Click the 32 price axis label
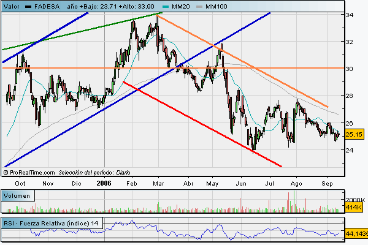This screenshot has height=245, width=368. [349, 42]
